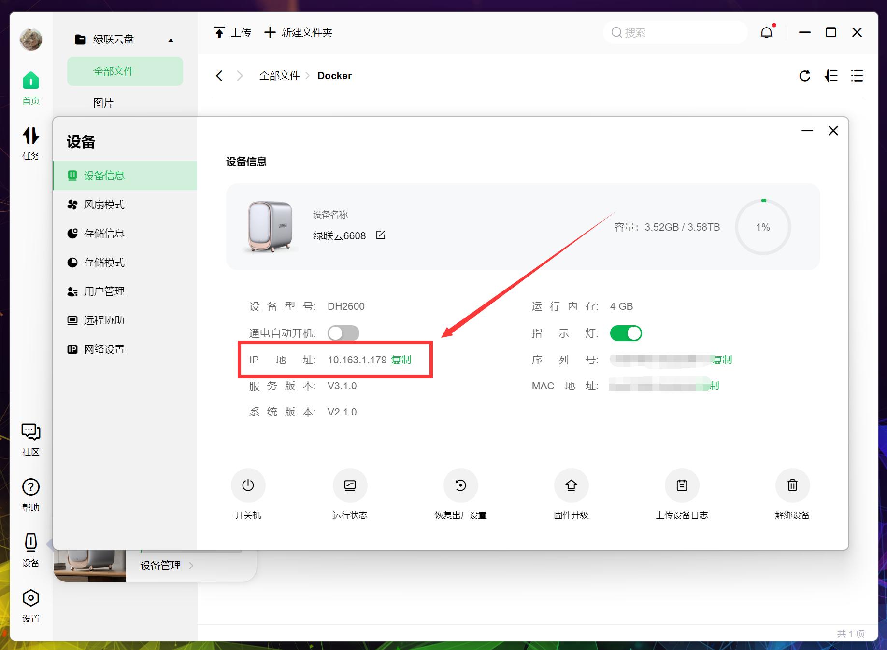Open 运行状态 running status panel
887x650 pixels.
(350, 485)
